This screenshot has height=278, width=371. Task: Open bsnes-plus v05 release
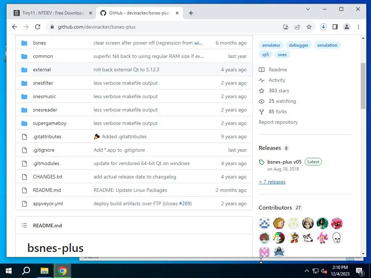pos(284,162)
